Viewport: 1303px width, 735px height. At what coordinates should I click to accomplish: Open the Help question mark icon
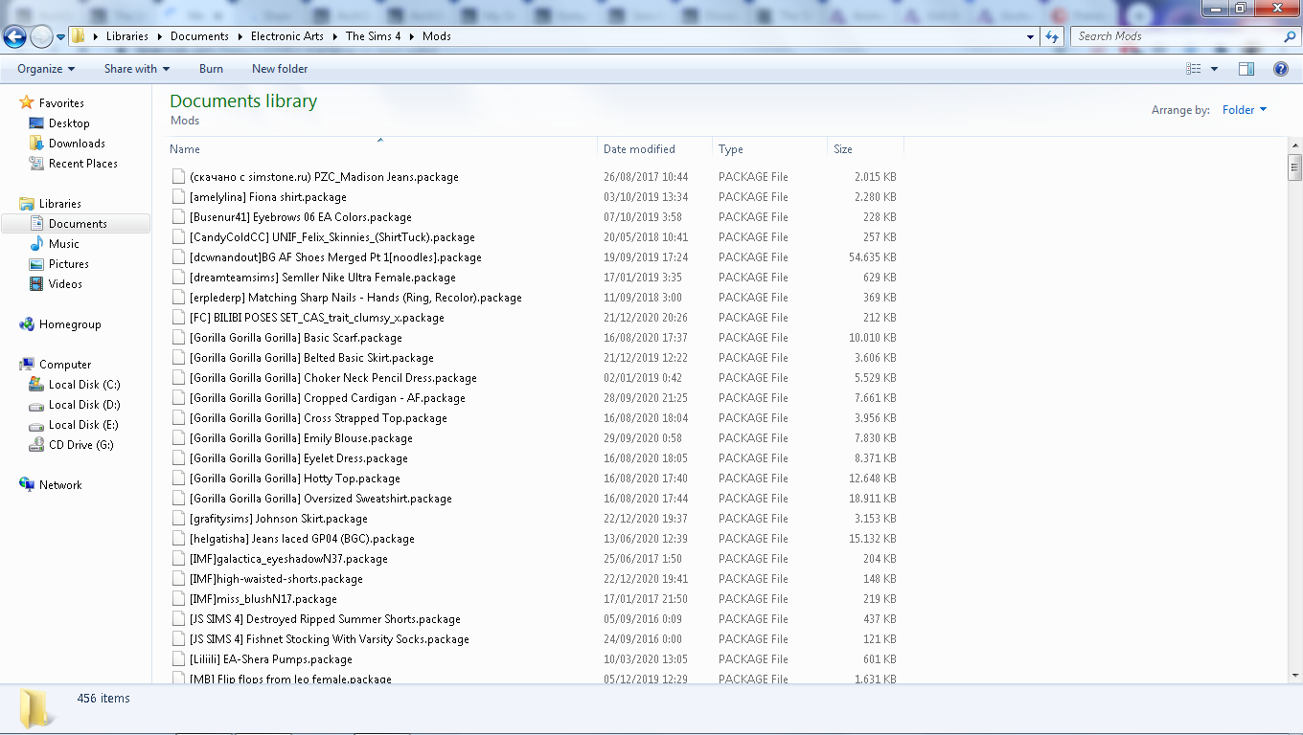(1280, 69)
